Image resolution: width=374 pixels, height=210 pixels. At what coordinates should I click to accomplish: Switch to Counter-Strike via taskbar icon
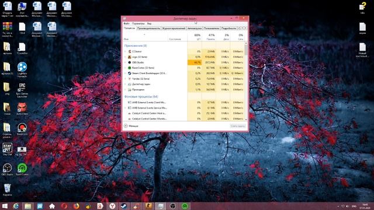(x=148, y=206)
